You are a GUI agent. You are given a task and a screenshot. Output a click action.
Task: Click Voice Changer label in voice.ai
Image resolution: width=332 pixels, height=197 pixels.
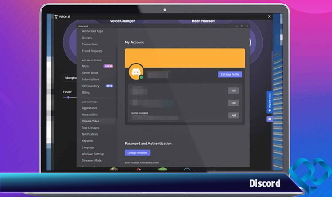pos(122,21)
